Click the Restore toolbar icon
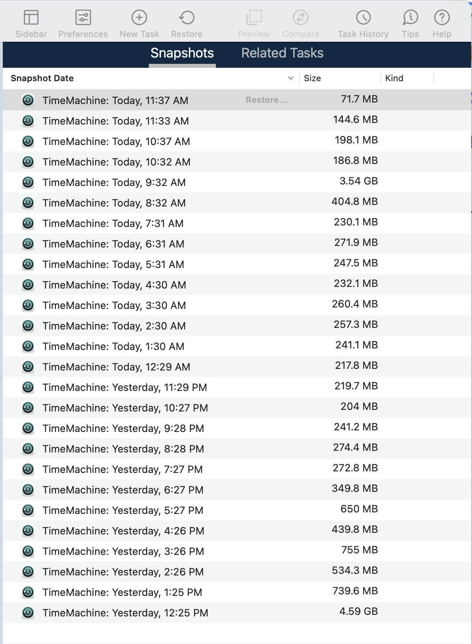The width and height of the screenshot is (472, 644). click(x=187, y=18)
